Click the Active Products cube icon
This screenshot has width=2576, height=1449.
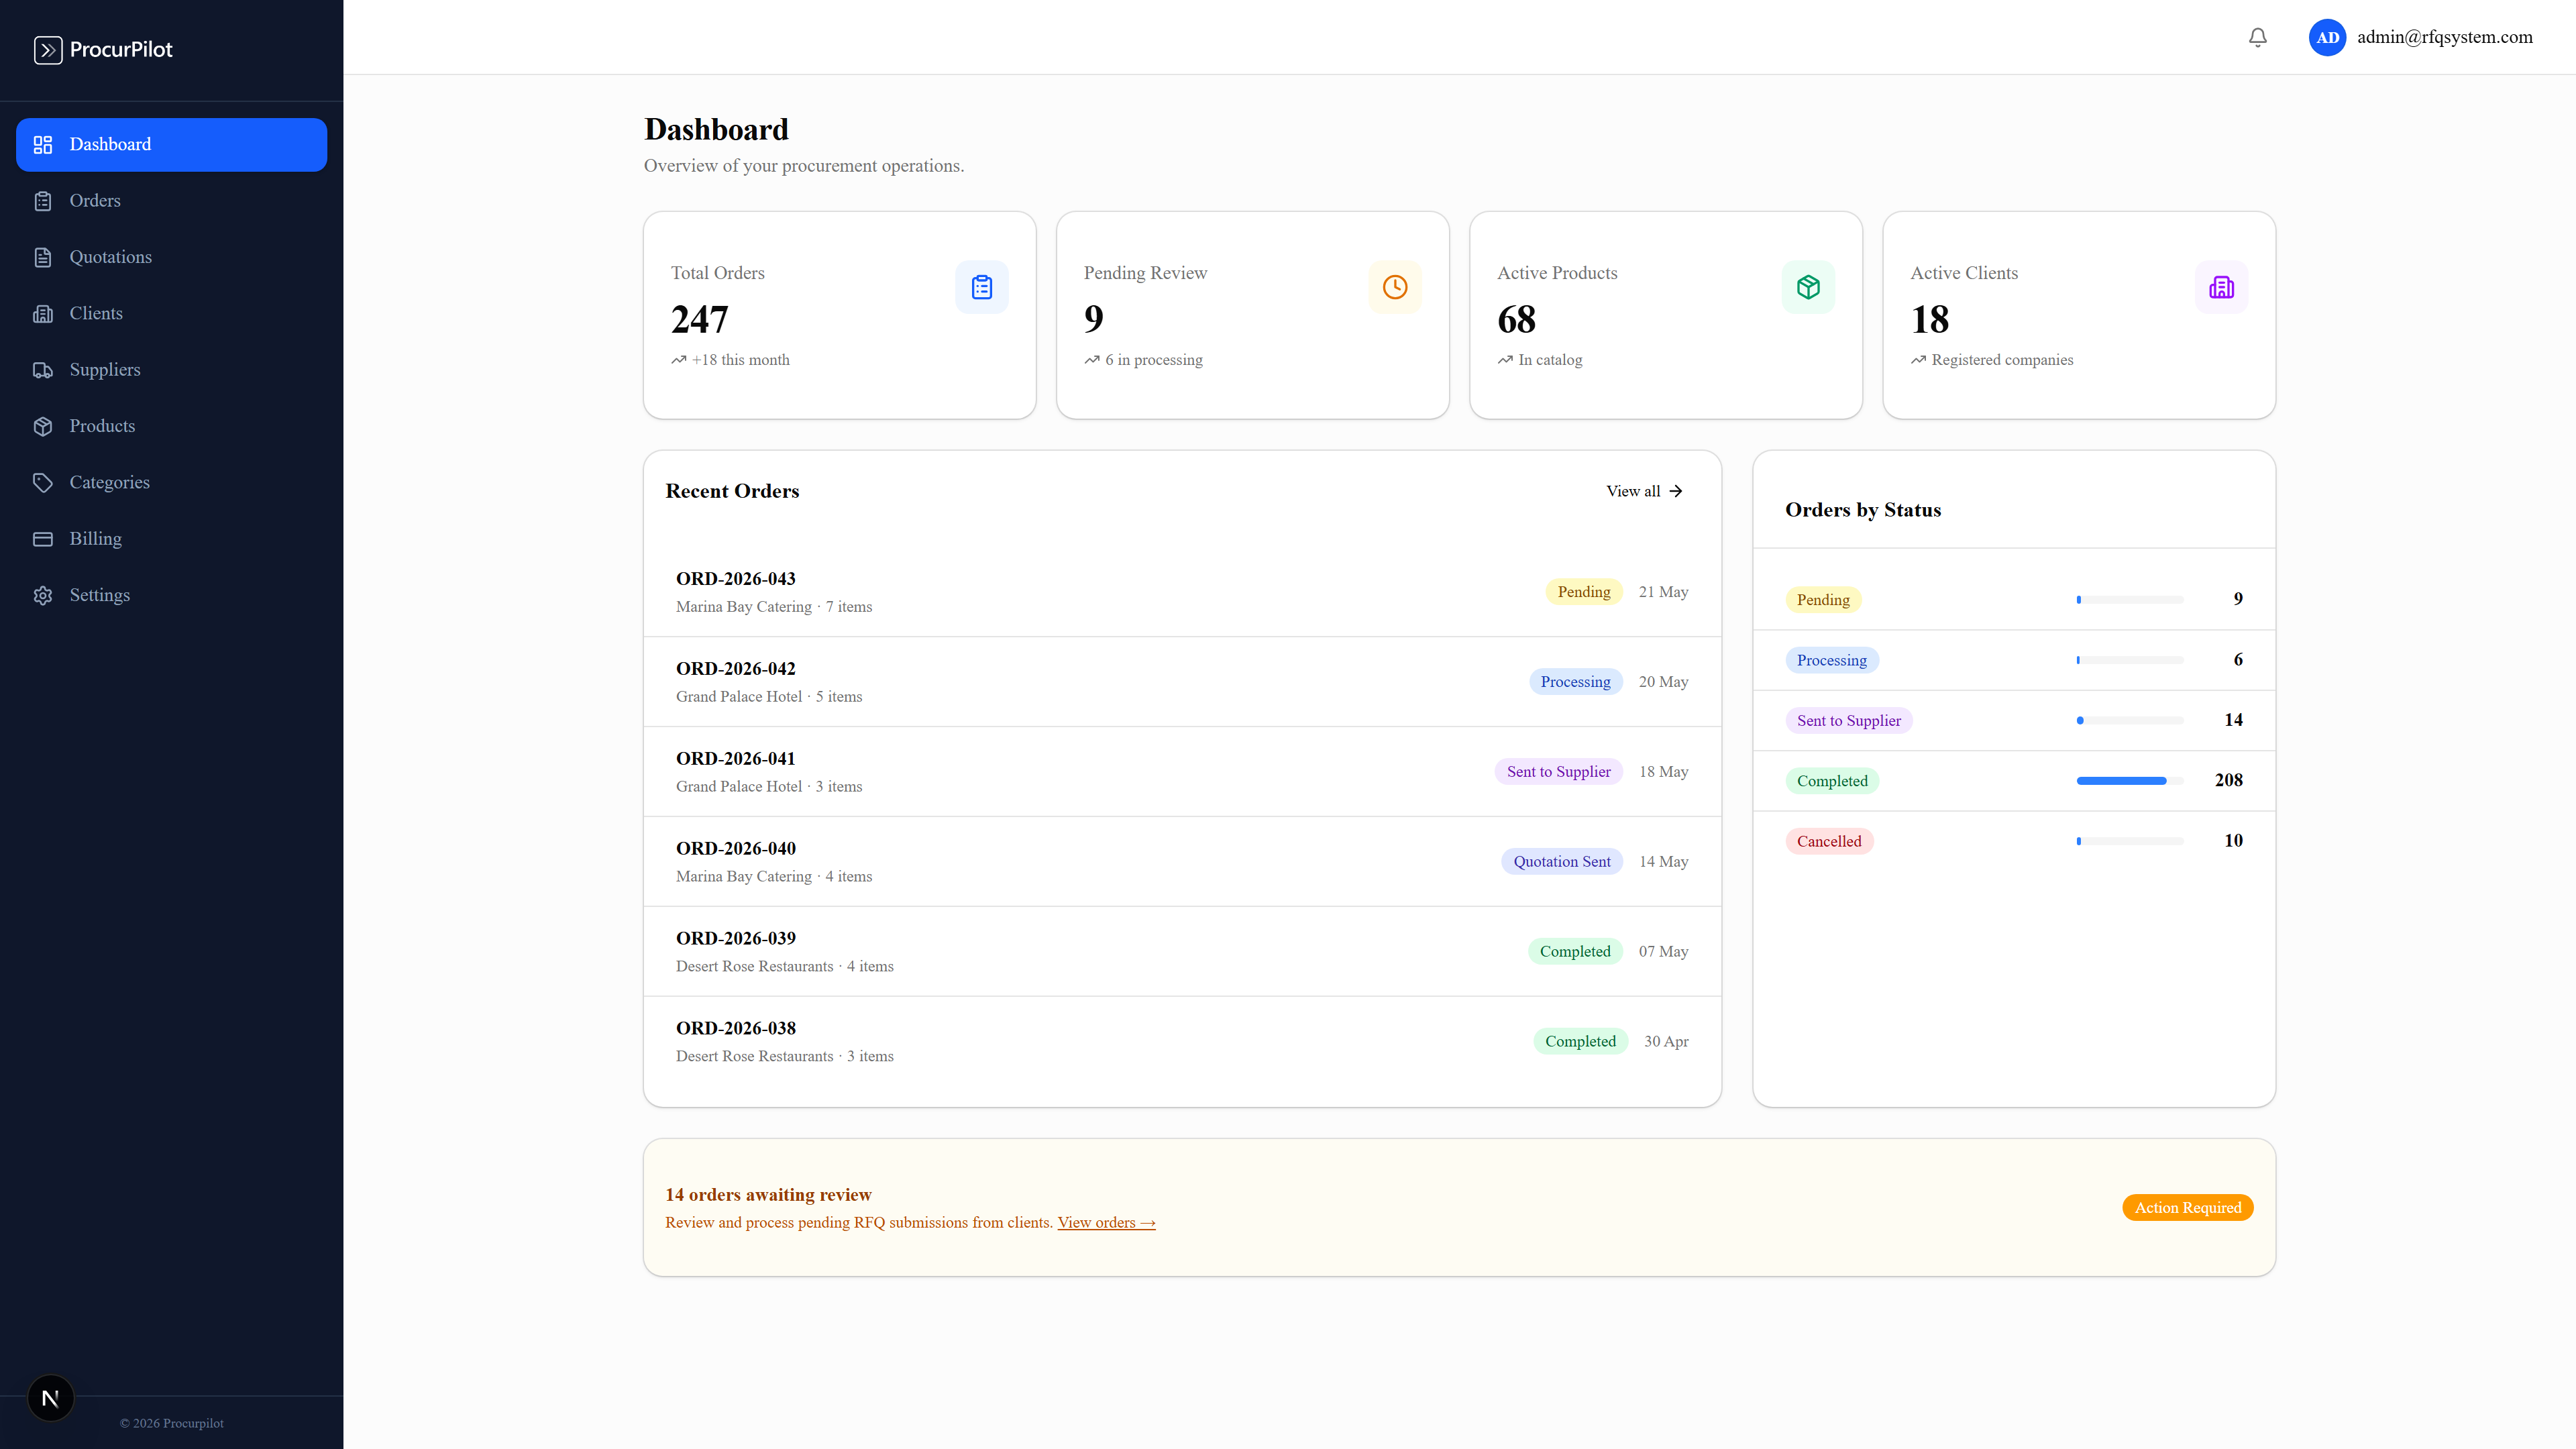1808,287
